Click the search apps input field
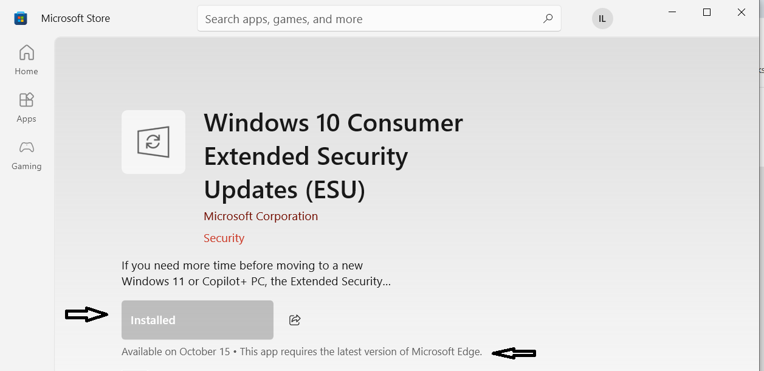This screenshot has width=764, height=371. (x=365, y=19)
